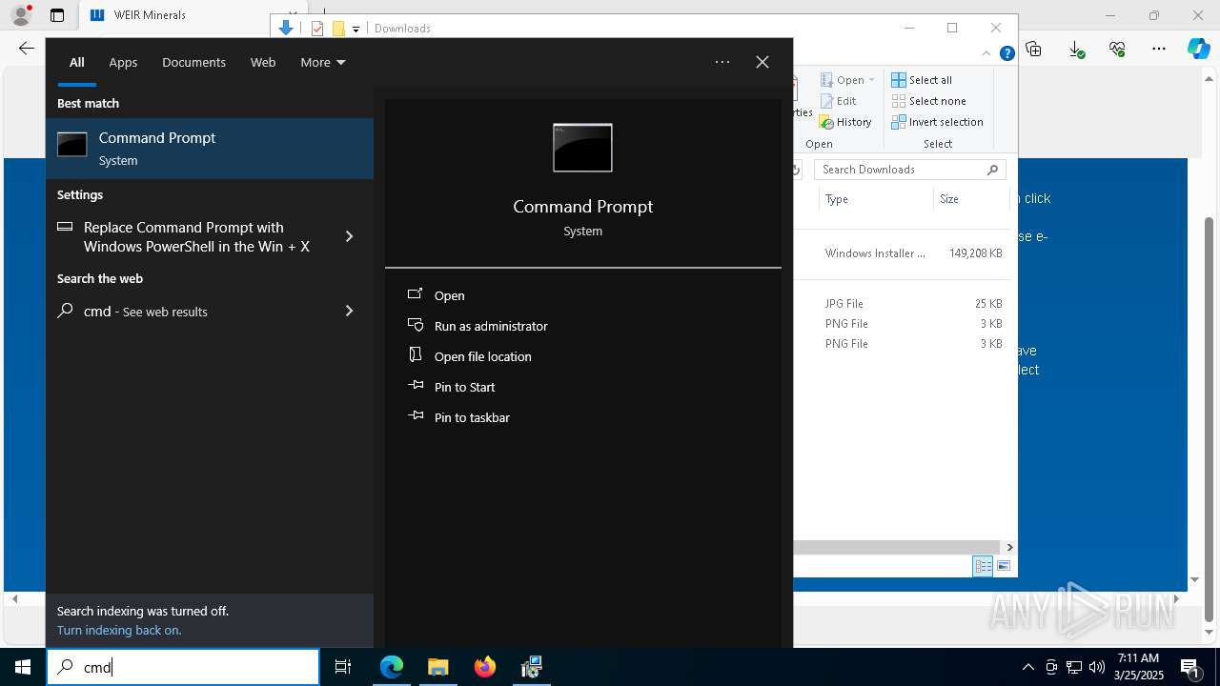The height and width of the screenshot is (686, 1220).
Task: Open network status tray icon
Action: 1074,667
